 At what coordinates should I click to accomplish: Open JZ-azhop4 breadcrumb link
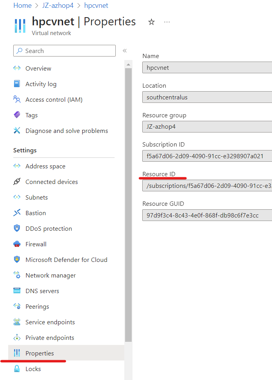point(58,5)
